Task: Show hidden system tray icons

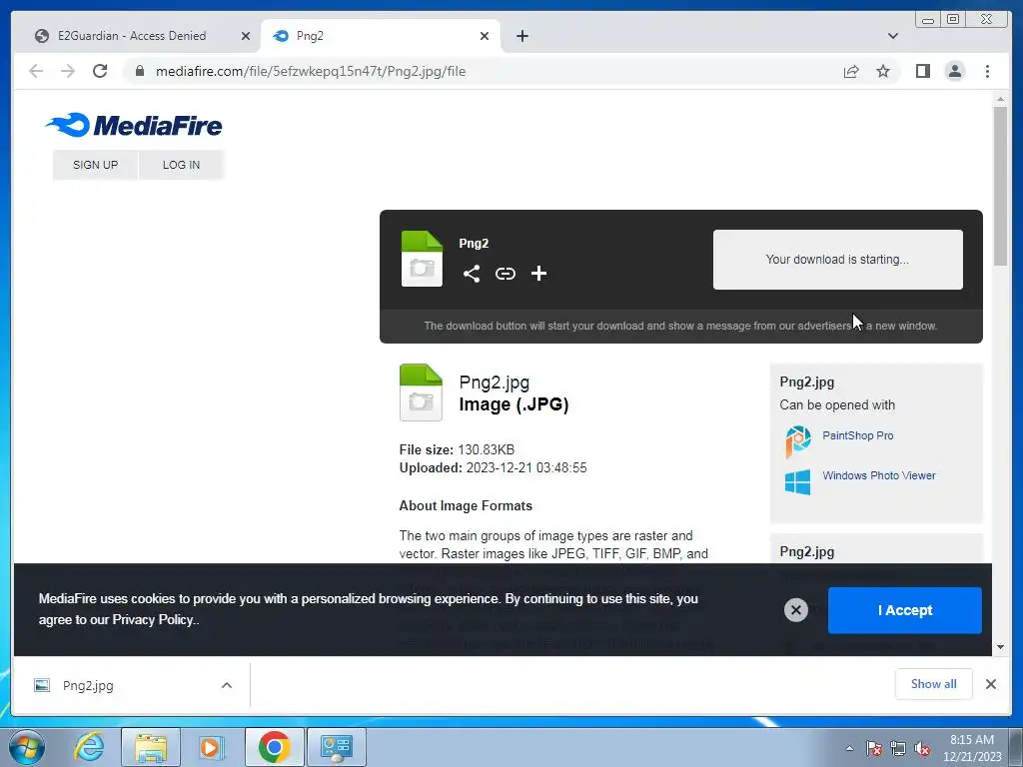Action: [x=849, y=748]
